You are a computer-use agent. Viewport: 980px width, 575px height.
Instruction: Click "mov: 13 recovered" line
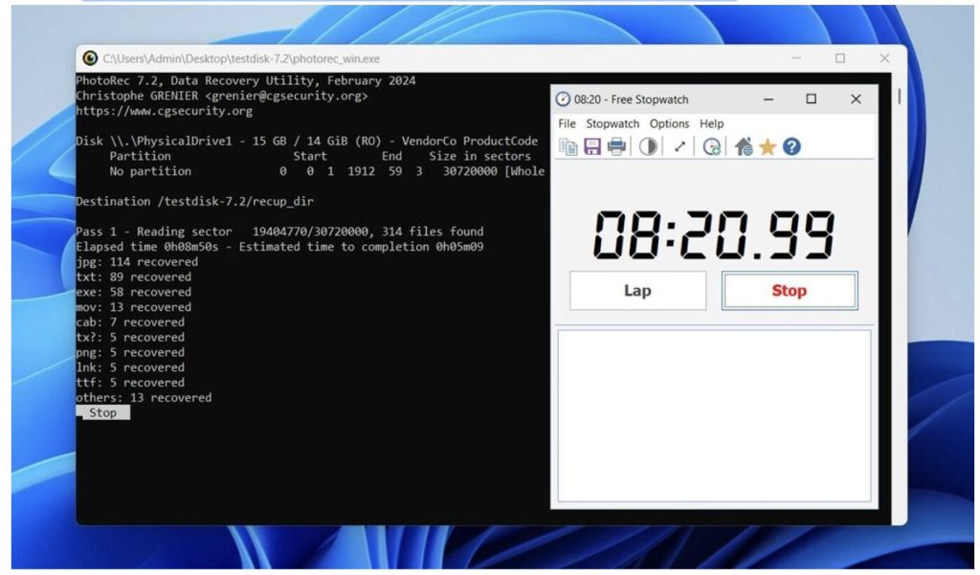[134, 307]
